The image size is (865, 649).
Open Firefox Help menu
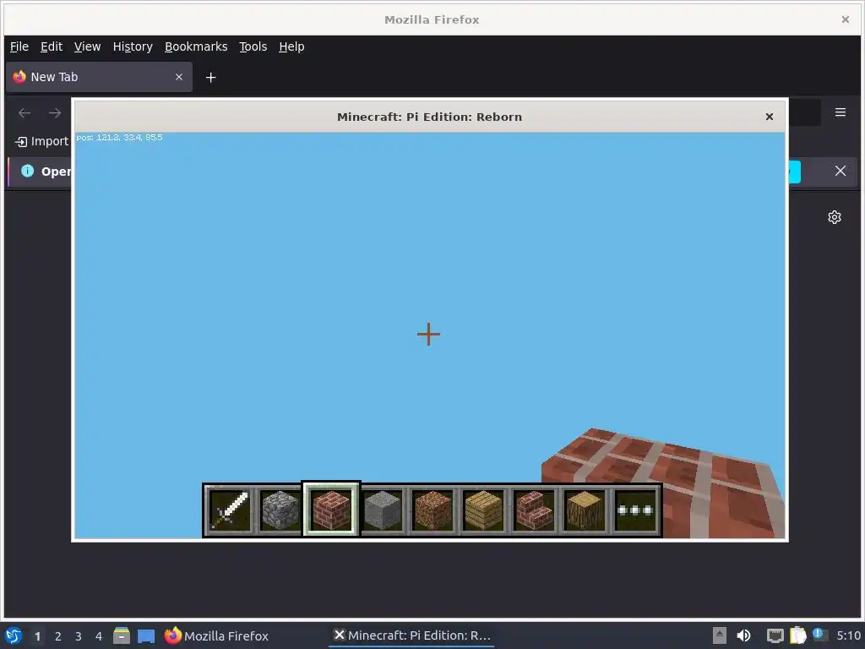click(x=291, y=46)
